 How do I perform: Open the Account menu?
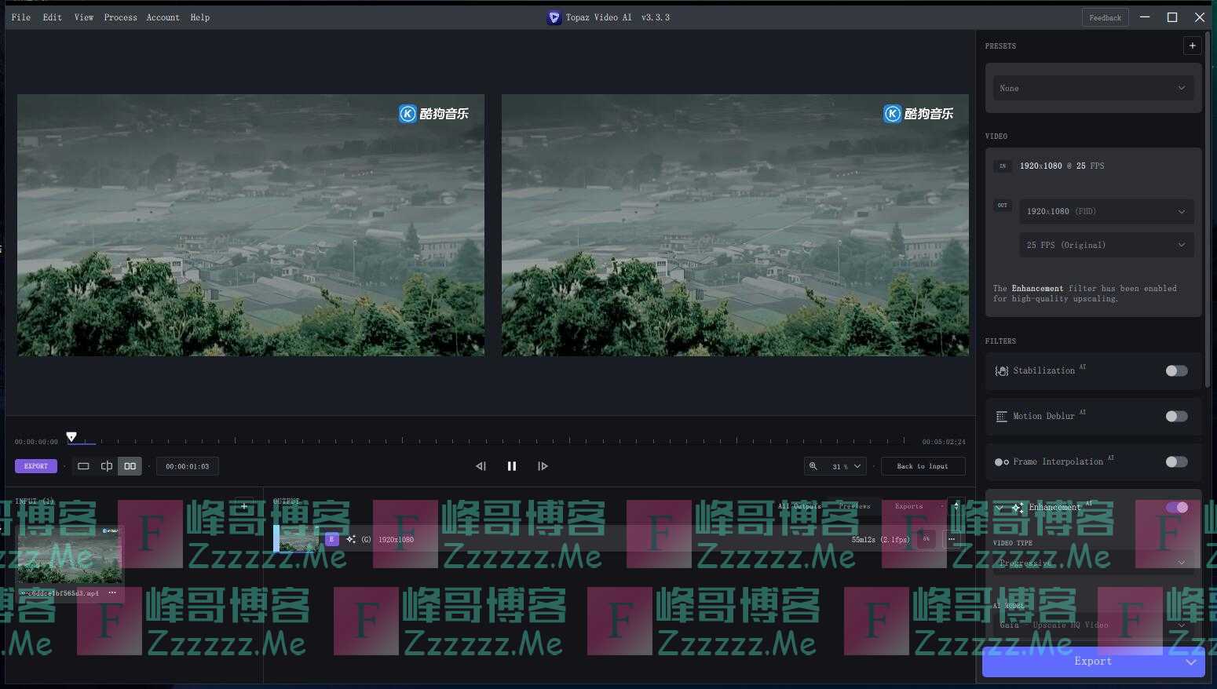(163, 17)
